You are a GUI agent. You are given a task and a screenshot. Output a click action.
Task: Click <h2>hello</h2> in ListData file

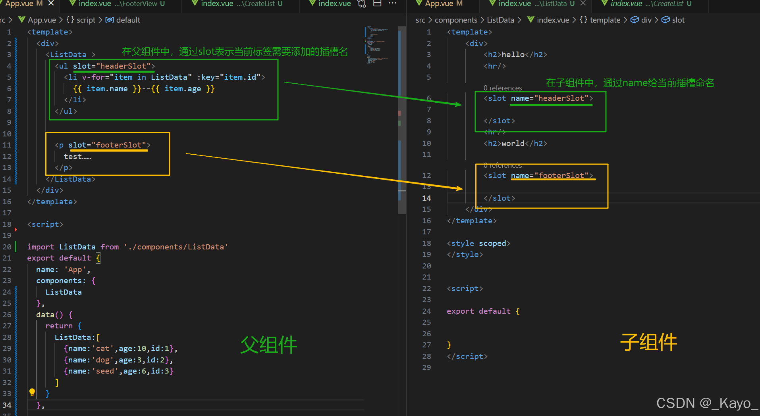click(x=515, y=54)
